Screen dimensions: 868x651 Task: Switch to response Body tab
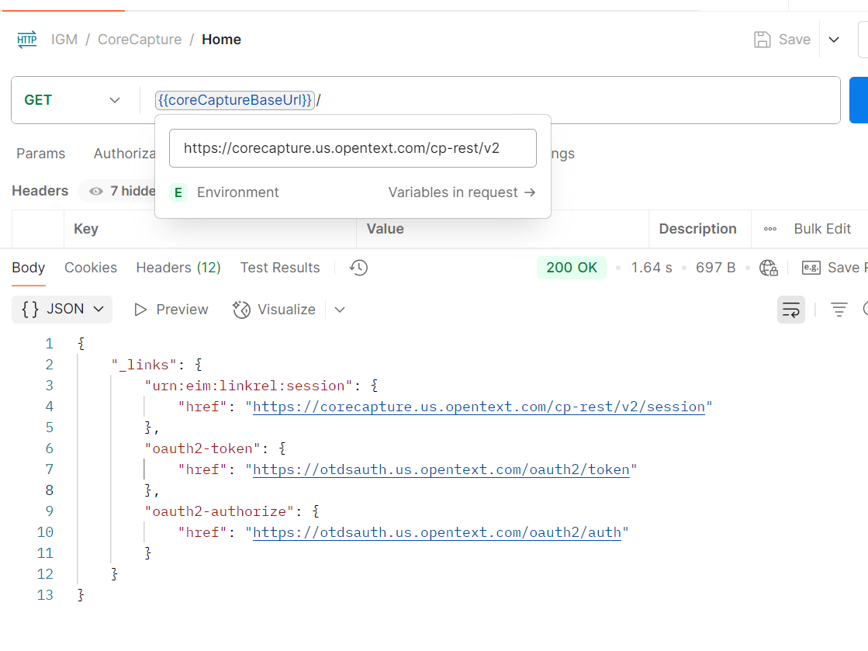pos(28,268)
